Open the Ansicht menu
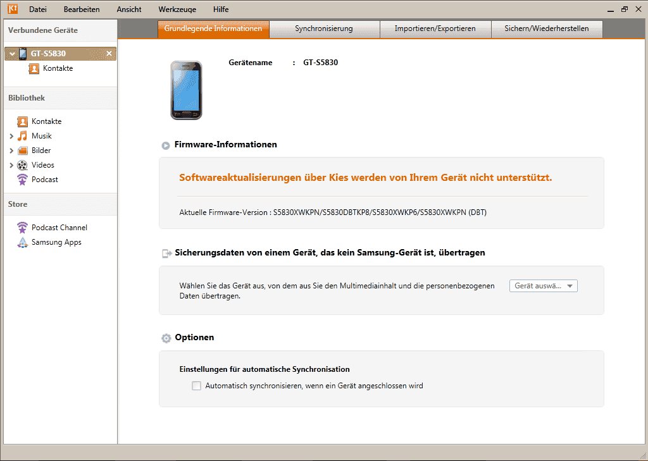Image resolution: width=648 pixels, height=461 pixels. click(x=129, y=9)
